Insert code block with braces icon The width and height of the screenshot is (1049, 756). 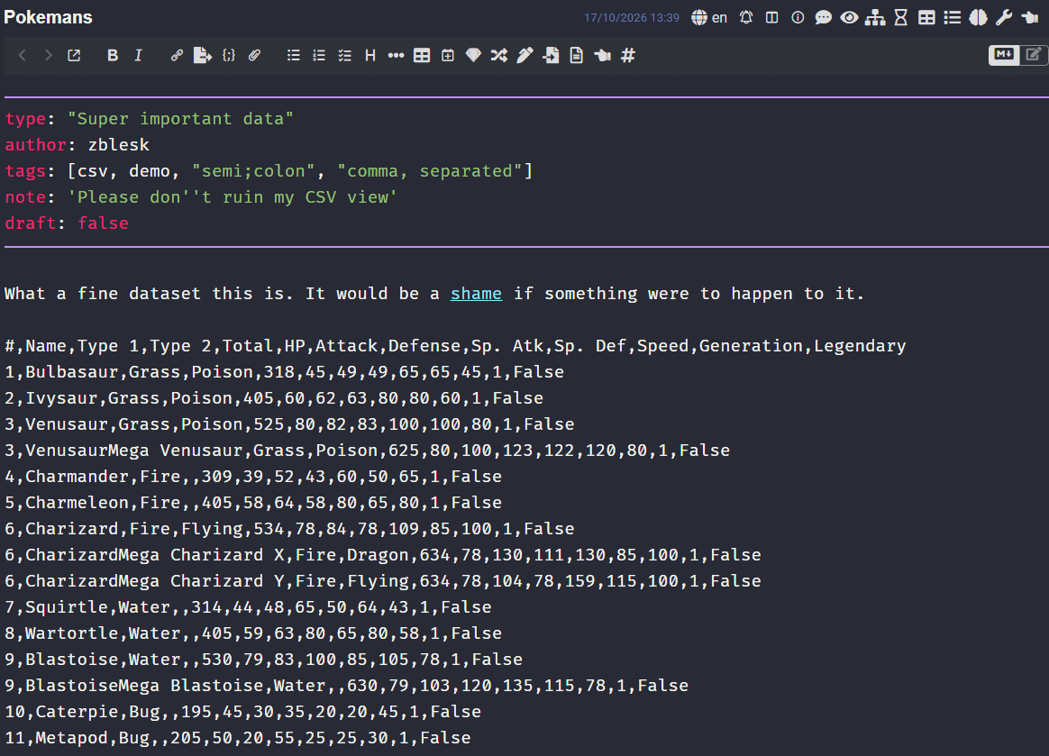229,56
